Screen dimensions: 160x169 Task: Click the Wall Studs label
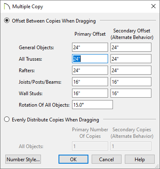[x=31, y=94]
